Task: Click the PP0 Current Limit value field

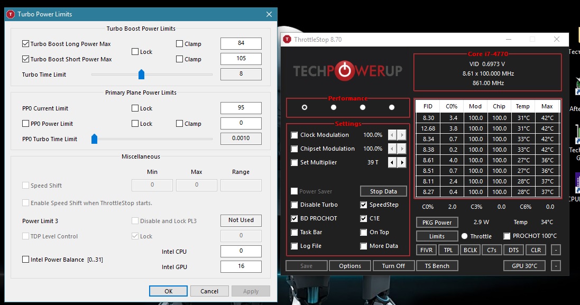Action: [x=241, y=108]
